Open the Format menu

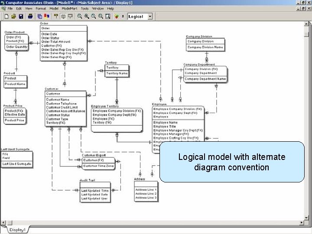[x=41, y=9]
